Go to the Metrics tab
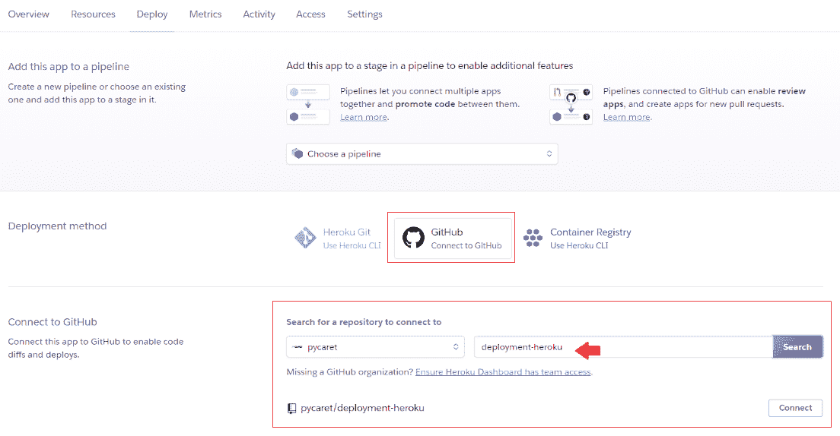 click(205, 14)
